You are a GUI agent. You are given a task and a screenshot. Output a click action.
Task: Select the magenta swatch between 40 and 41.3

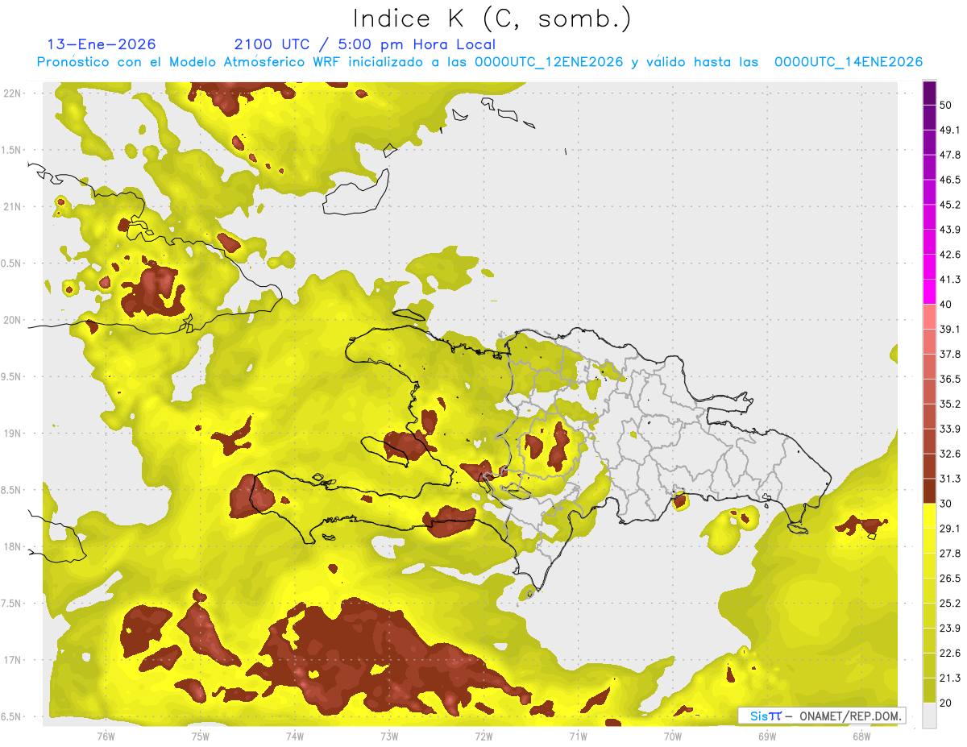click(929, 292)
